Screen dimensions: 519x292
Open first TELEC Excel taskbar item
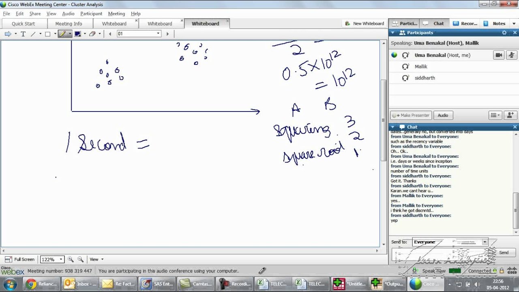pos(272,284)
